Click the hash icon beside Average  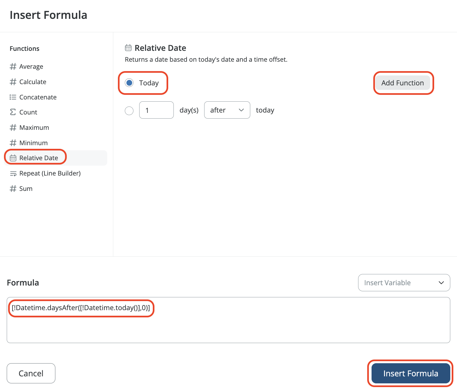[13, 67]
